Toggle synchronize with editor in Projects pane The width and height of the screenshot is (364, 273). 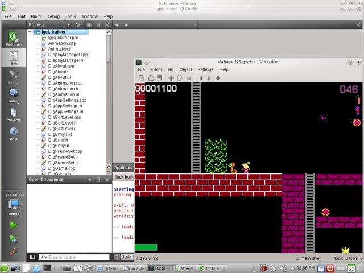point(89,25)
